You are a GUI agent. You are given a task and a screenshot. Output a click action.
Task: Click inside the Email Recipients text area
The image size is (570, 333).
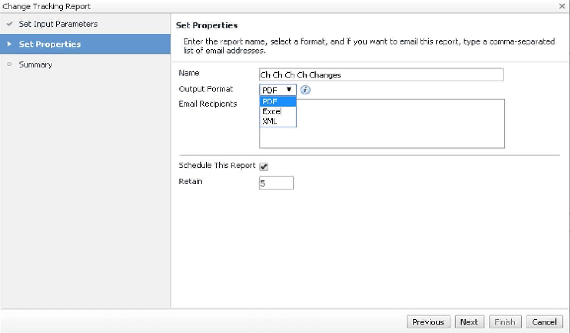click(400, 130)
